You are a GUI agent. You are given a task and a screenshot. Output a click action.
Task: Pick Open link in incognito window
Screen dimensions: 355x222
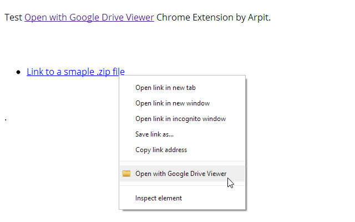click(180, 119)
